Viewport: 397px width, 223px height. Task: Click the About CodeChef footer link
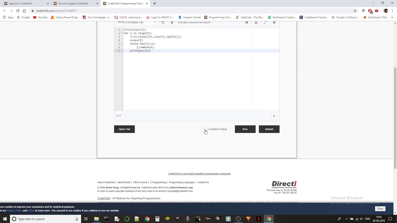click(106, 182)
